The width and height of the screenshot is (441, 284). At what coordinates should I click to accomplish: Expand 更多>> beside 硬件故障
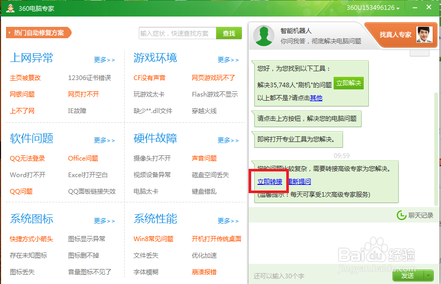228,140
